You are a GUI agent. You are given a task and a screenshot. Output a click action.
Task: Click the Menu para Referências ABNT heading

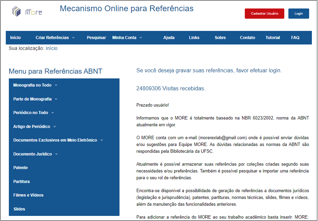click(x=55, y=71)
